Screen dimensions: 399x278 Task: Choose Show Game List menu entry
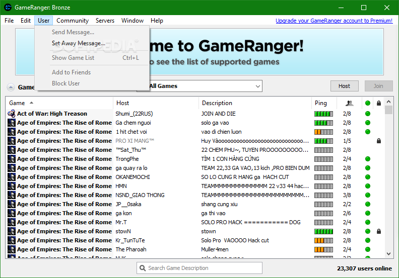[x=92, y=58]
